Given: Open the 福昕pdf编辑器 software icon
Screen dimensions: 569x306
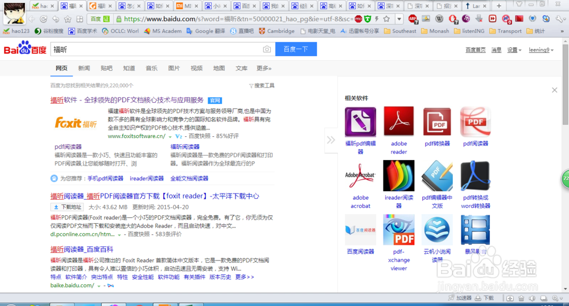Looking at the screenshot, I should [360, 122].
